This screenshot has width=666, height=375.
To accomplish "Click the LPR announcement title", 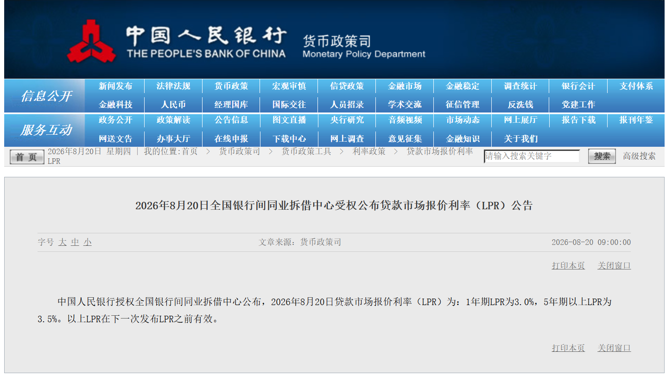I will [334, 206].
